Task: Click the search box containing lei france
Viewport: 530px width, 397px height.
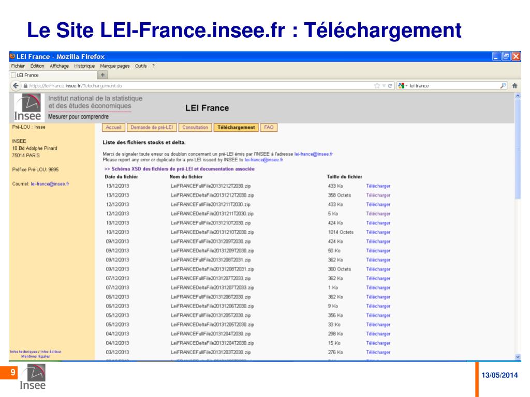Action: (x=453, y=86)
